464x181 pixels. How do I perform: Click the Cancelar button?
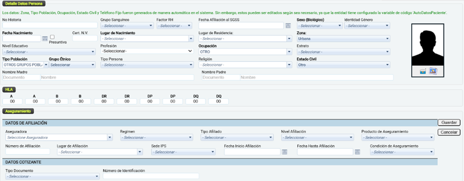(x=449, y=132)
